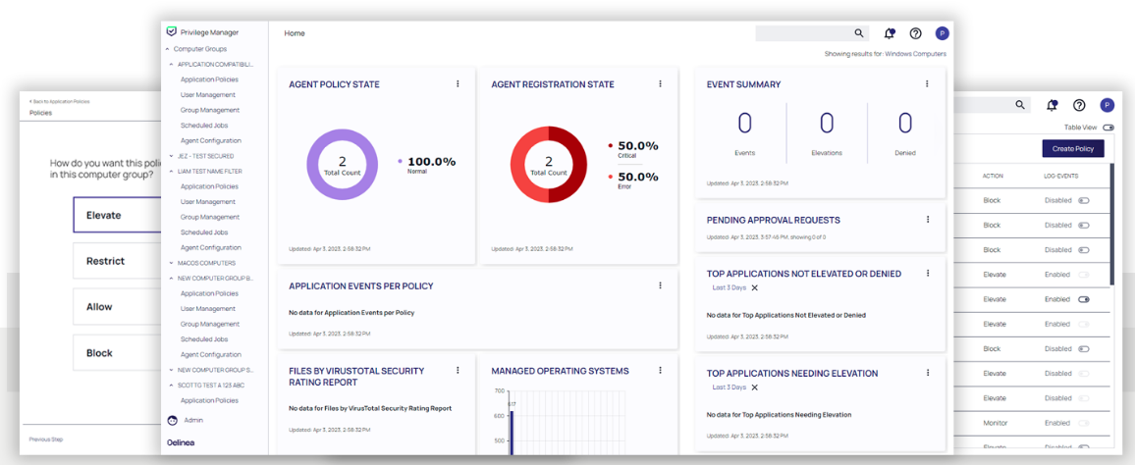Image resolution: width=1135 pixels, height=465 pixels.
Task: Click the search magnifier in the Home window
Action: pos(859,33)
